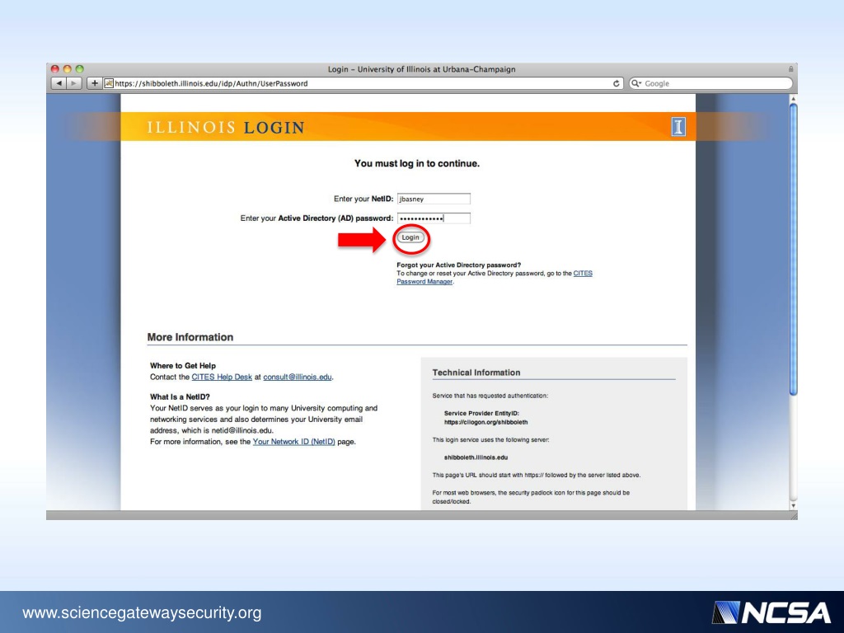Click the 'Technical Information' heading

[x=476, y=373]
